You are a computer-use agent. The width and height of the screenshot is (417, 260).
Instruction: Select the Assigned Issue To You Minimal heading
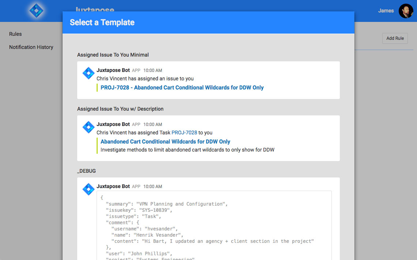(x=113, y=55)
